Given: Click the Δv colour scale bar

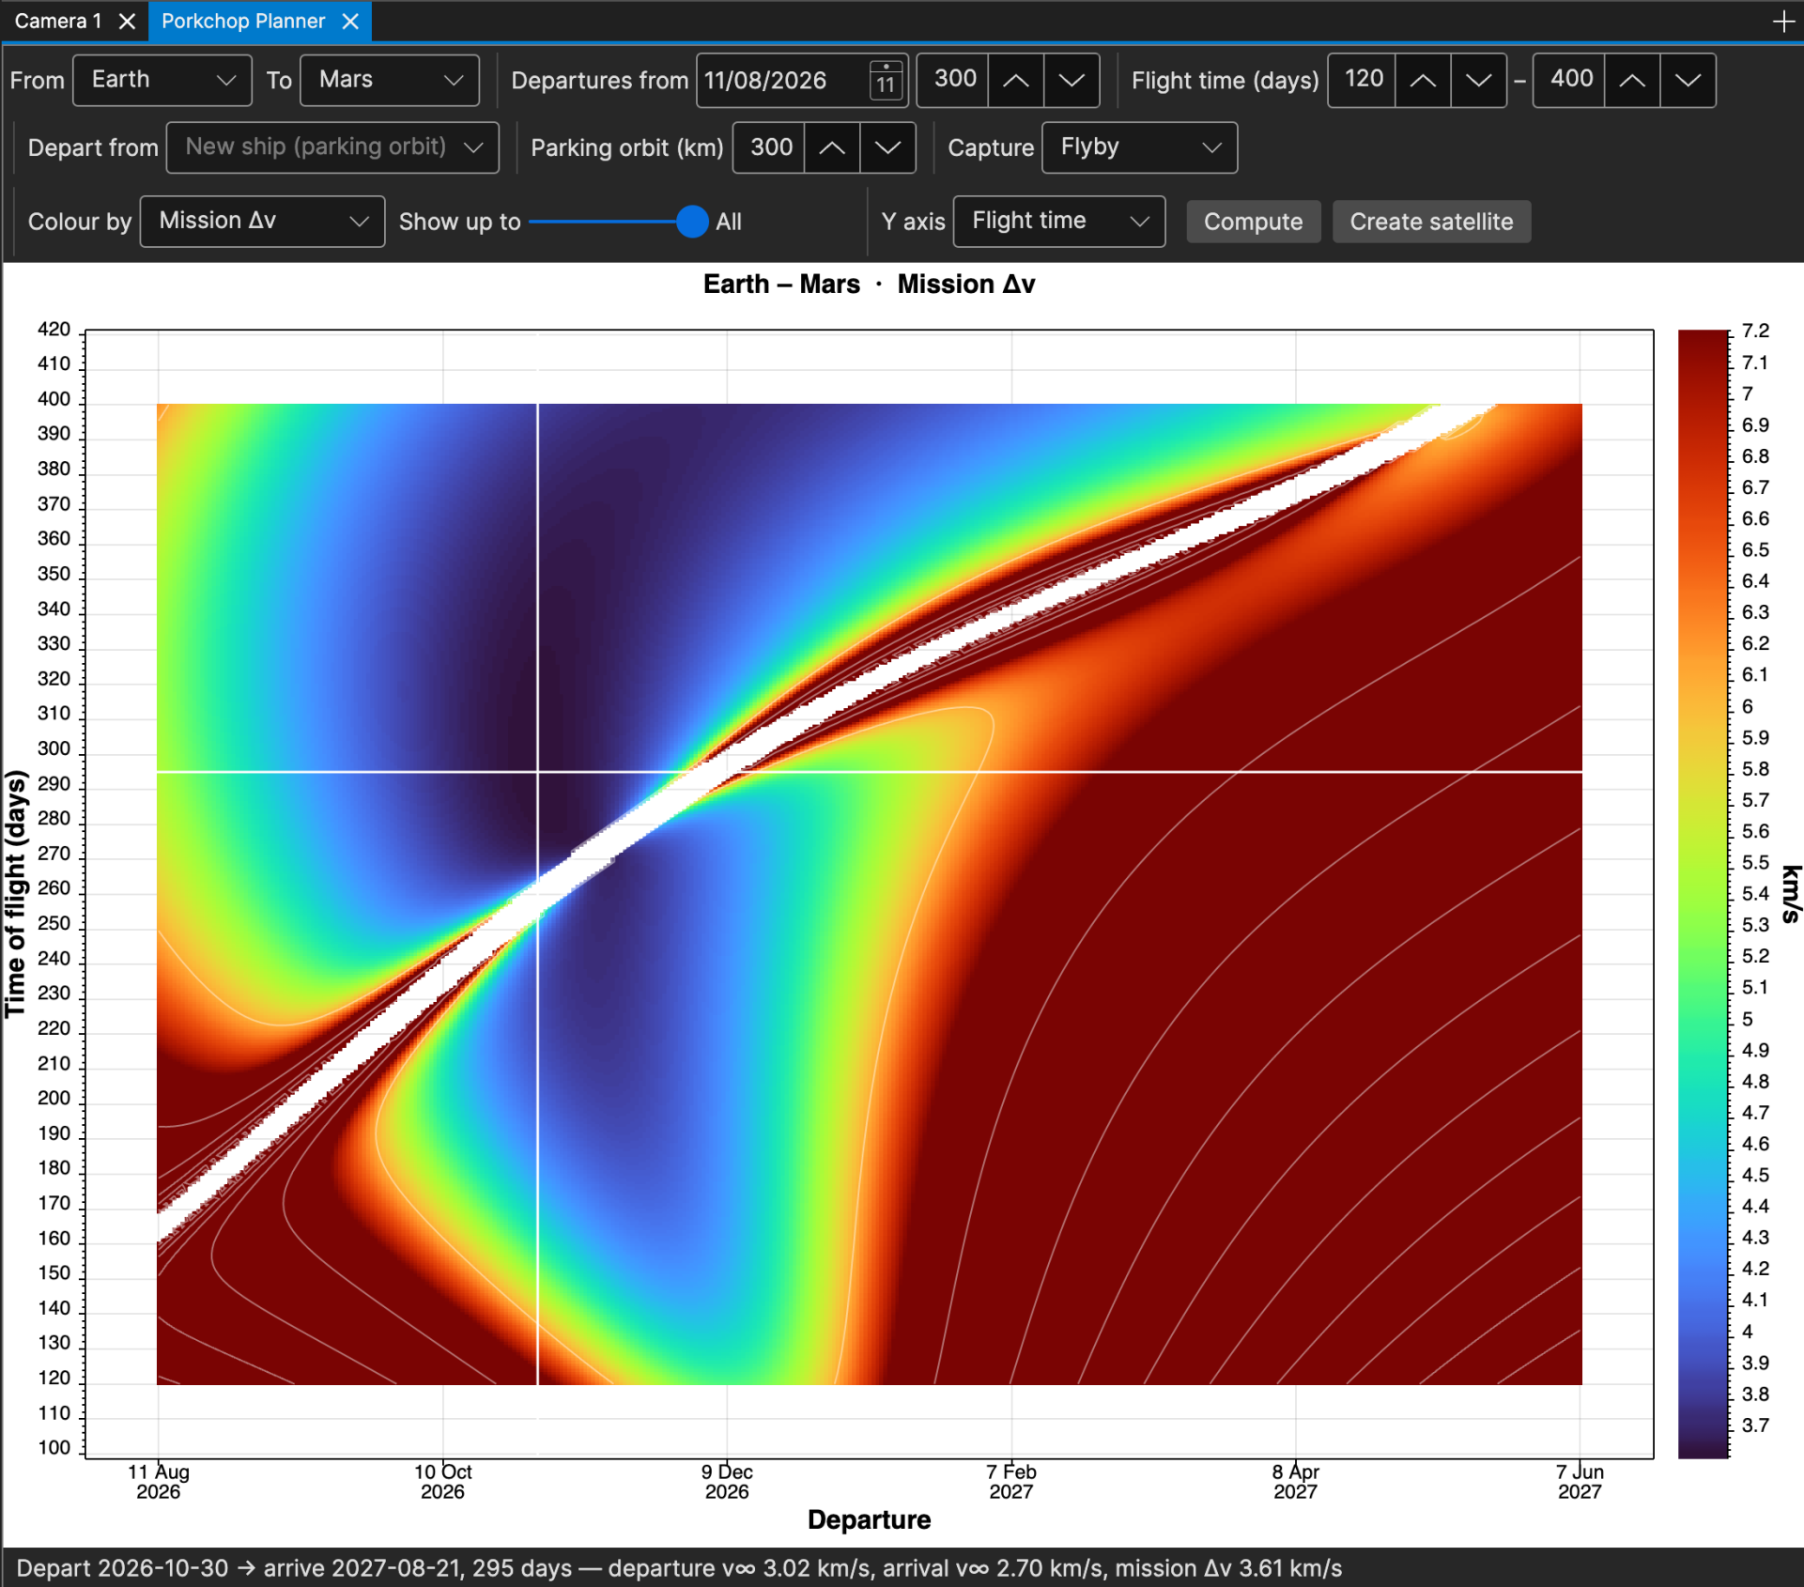Looking at the screenshot, I should point(1703,893).
